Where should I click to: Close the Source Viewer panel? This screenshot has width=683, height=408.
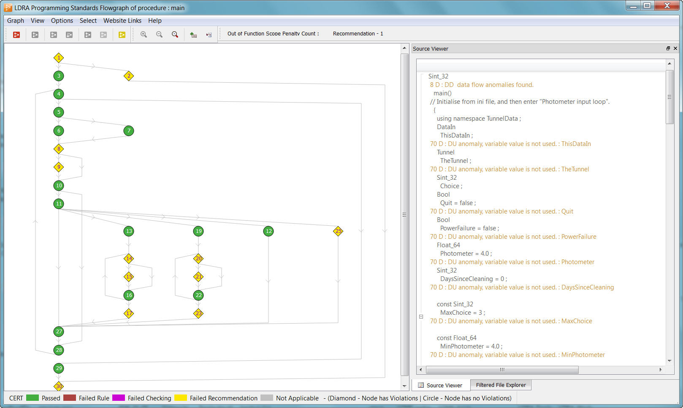pos(675,49)
